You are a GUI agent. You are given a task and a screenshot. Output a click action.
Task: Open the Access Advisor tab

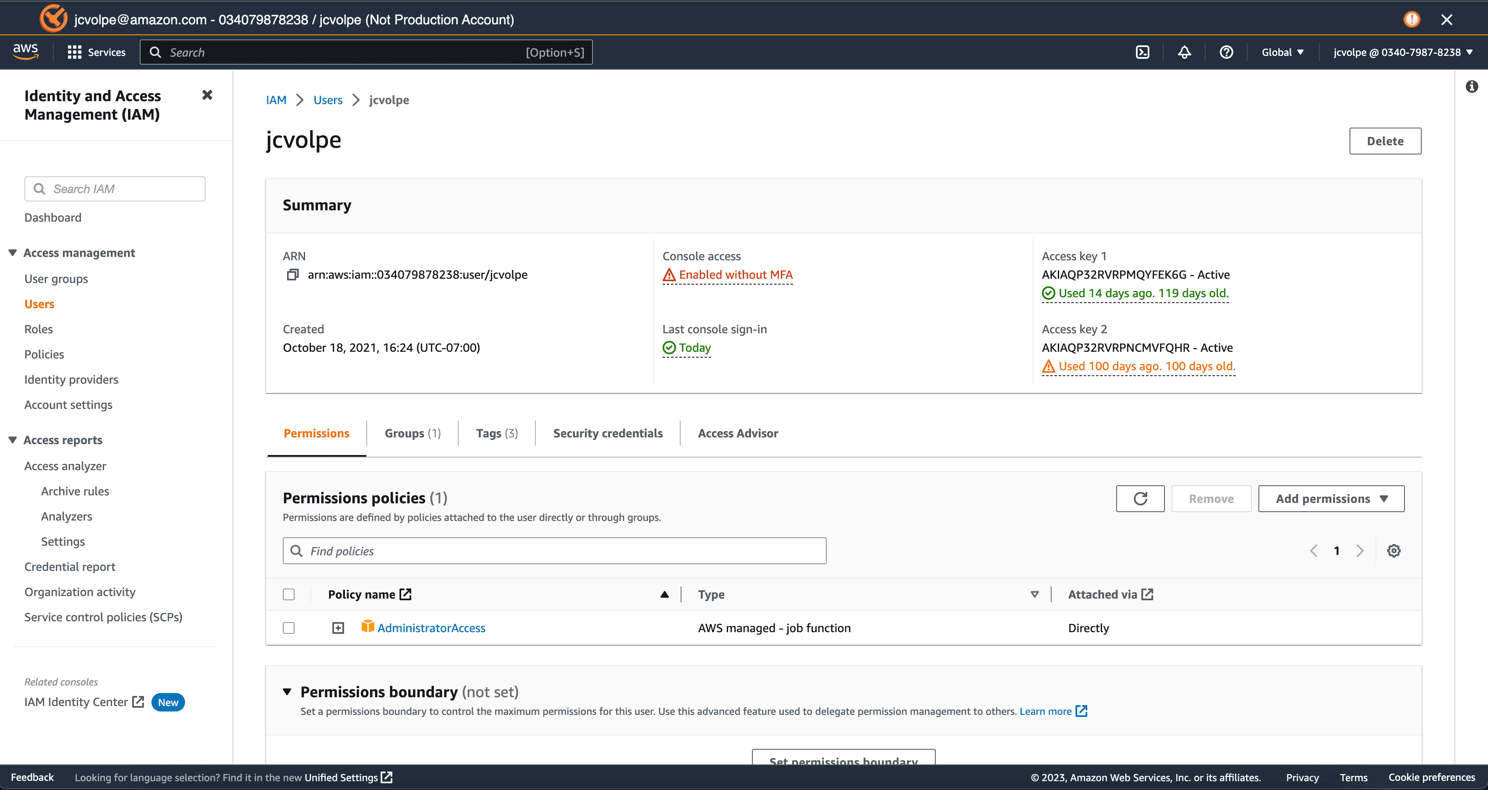tap(738, 433)
